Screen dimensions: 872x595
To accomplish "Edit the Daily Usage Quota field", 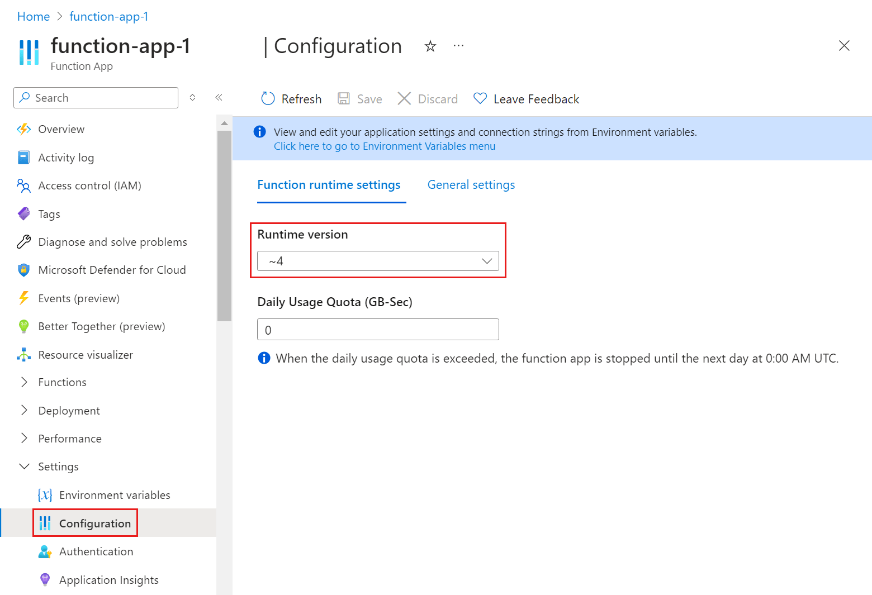I will pyautogui.click(x=377, y=329).
